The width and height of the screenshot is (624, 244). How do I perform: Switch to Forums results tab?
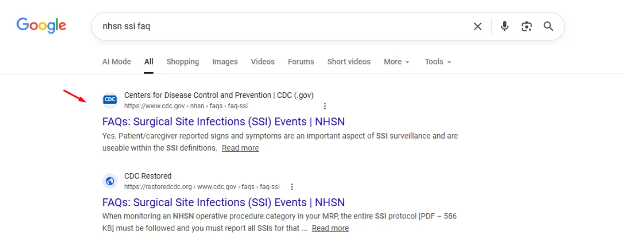(301, 62)
